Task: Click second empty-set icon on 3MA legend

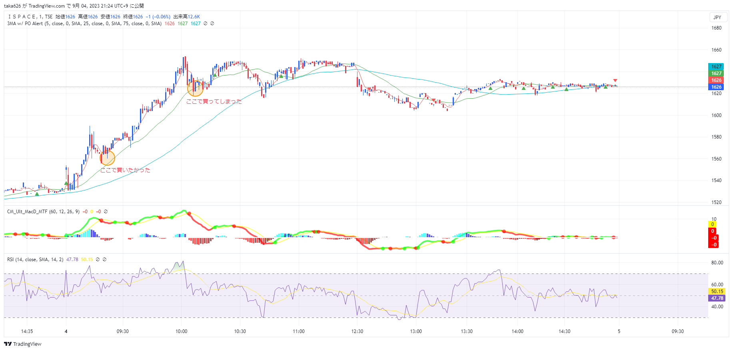Action: (x=212, y=24)
